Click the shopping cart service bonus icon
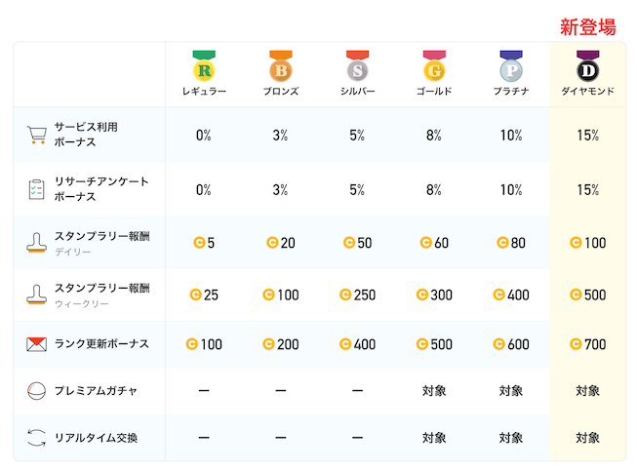 (x=36, y=135)
